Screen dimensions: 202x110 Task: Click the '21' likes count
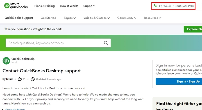point(24,79)
